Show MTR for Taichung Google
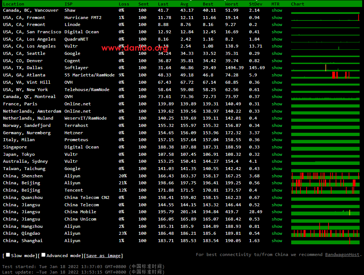This screenshot has height=275, width=364. coord(277,169)
